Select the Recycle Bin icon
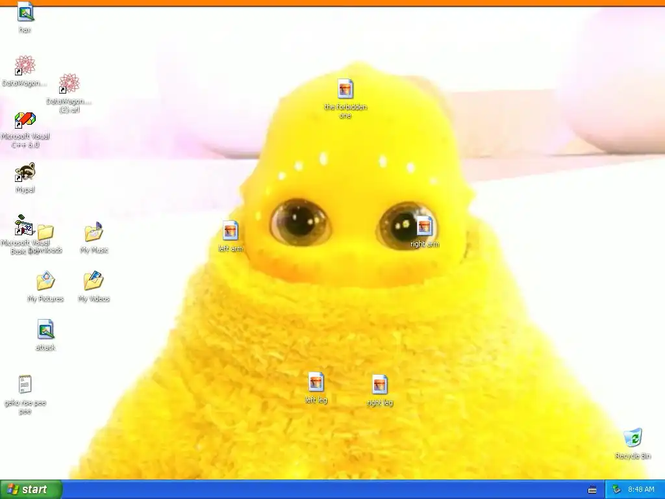This screenshot has height=499, width=665. [633, 438]
